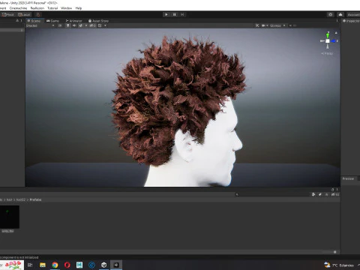This screenshot has width=360, height=270.
Task: Open the Realfusion menu
Action: 37,8
